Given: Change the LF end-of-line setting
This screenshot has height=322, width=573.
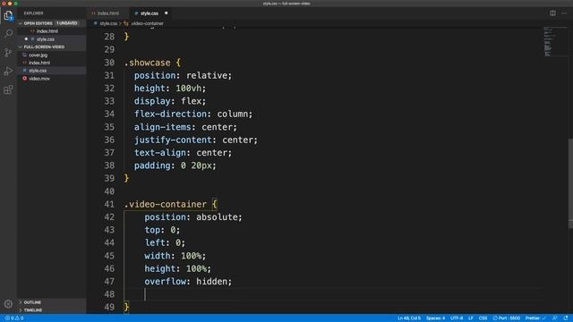Looking at the screenshot, I should 471,318.
